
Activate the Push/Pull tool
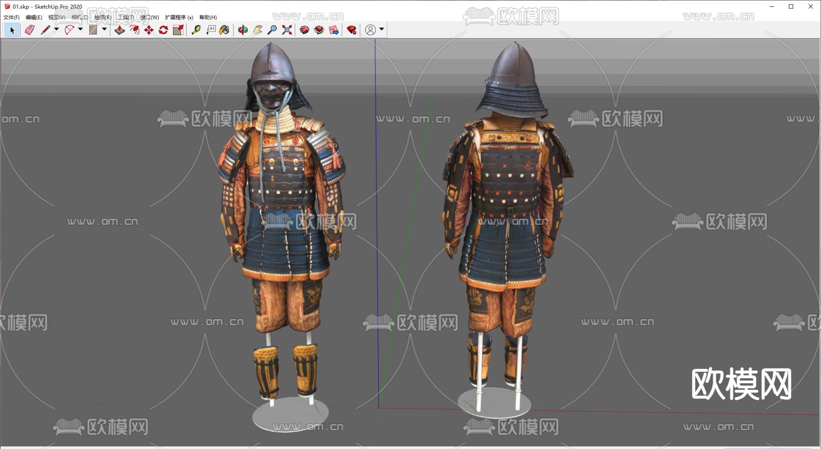point(120,30)
